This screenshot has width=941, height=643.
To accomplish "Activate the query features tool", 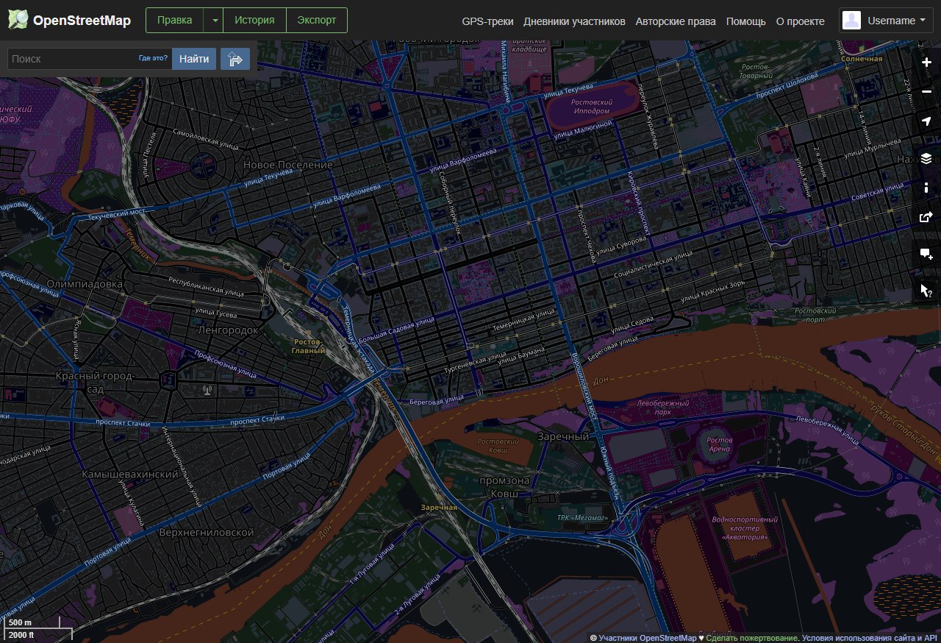I will pos(926,291).
